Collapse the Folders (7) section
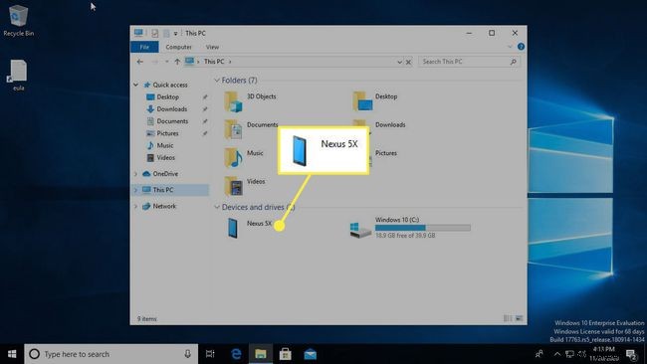 tap(217, 80)
